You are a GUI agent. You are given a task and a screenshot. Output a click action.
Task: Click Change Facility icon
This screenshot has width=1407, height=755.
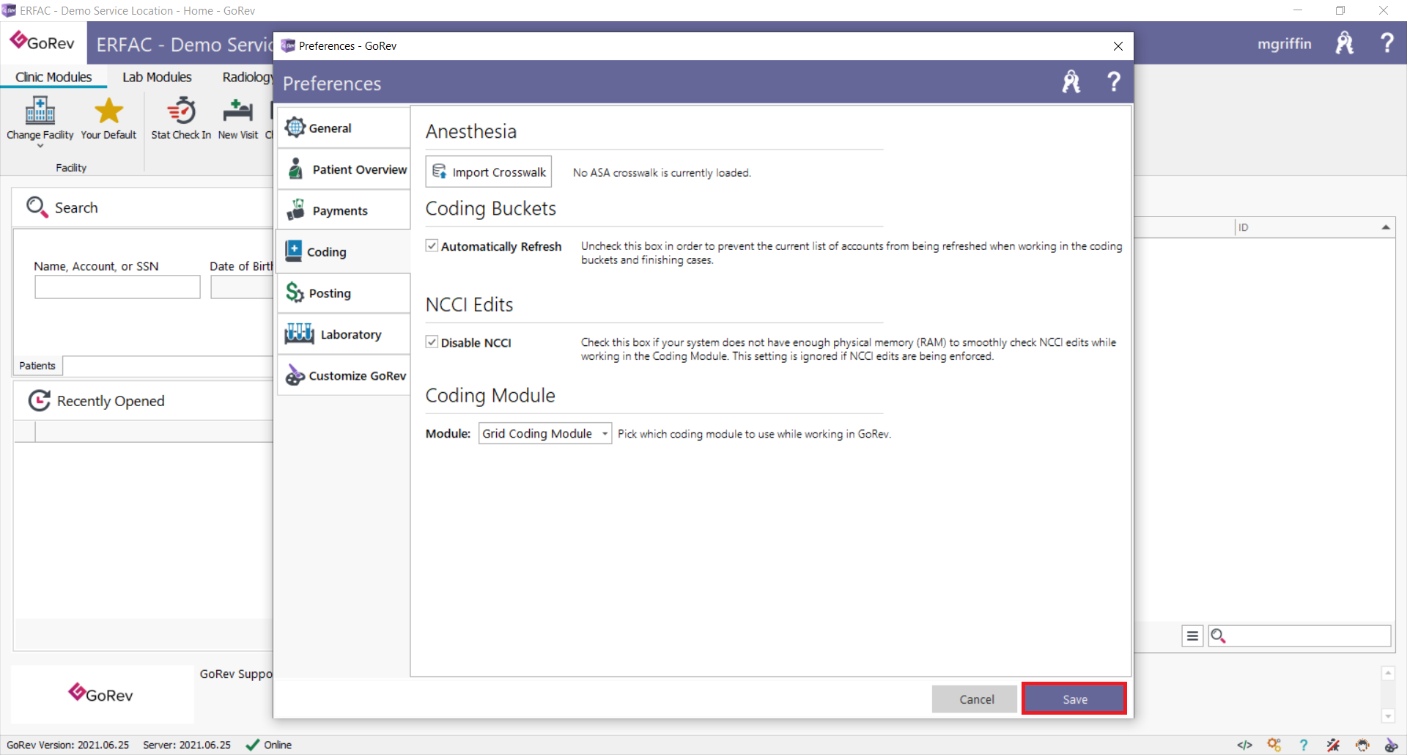coord(40,111)
